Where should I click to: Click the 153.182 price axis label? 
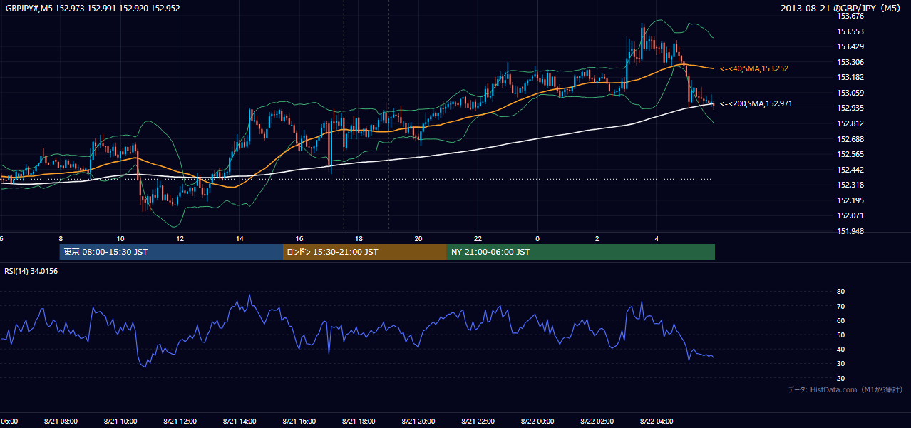point(850,77)
